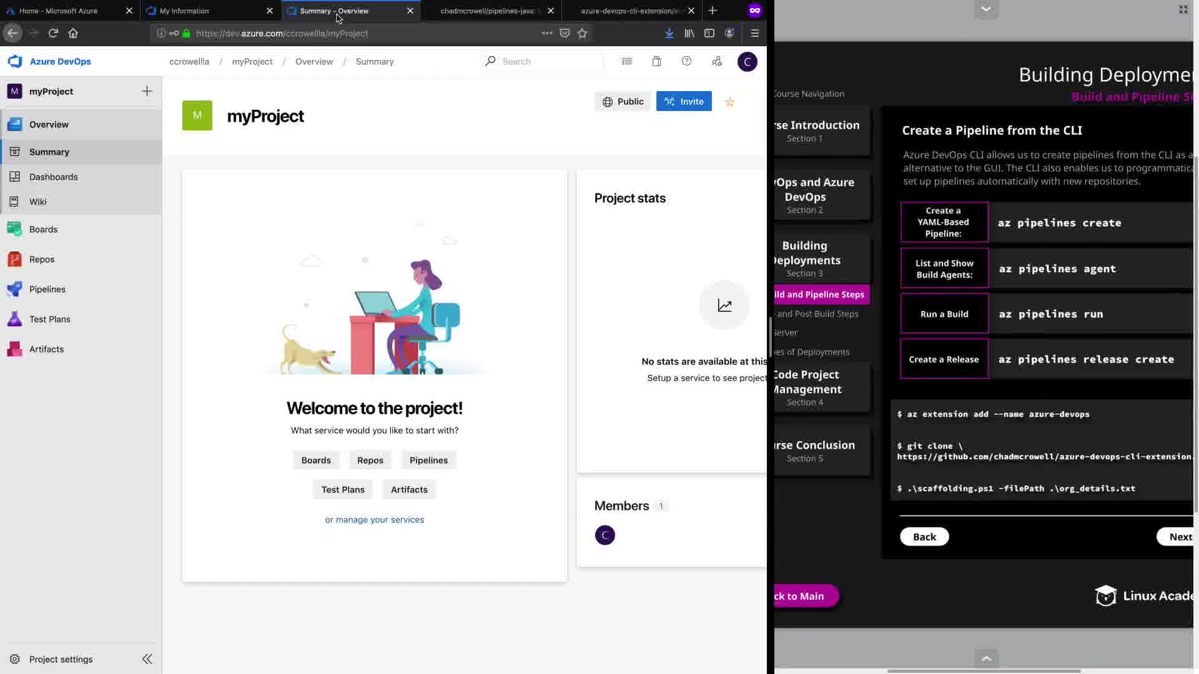This screenshot has width=1199, height=674.
Task: Switch to the My Information browser tab
Action: click(x=184, y=11)
